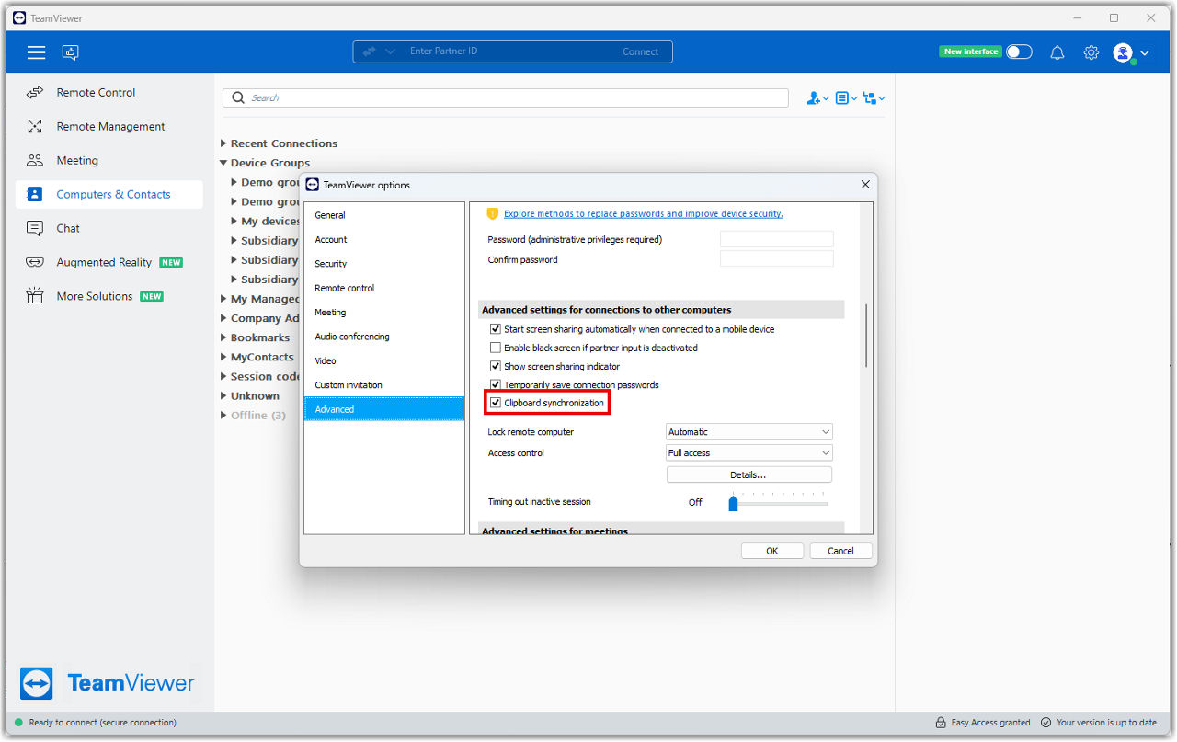Collapse Device Groups tree
This screenshot has width=1177, height=742.
click(x=223, y=163)
